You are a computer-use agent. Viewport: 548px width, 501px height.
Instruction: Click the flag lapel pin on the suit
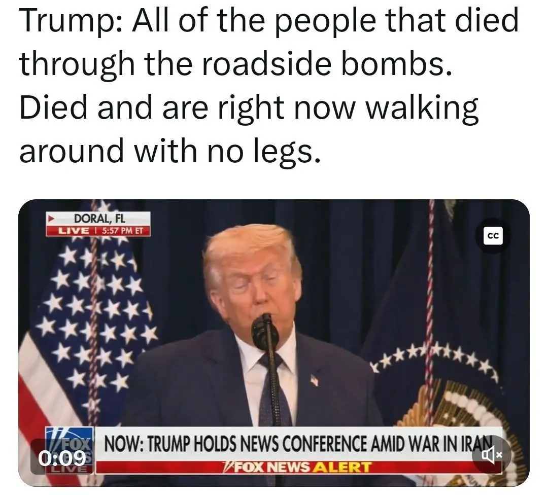point(315,380)
